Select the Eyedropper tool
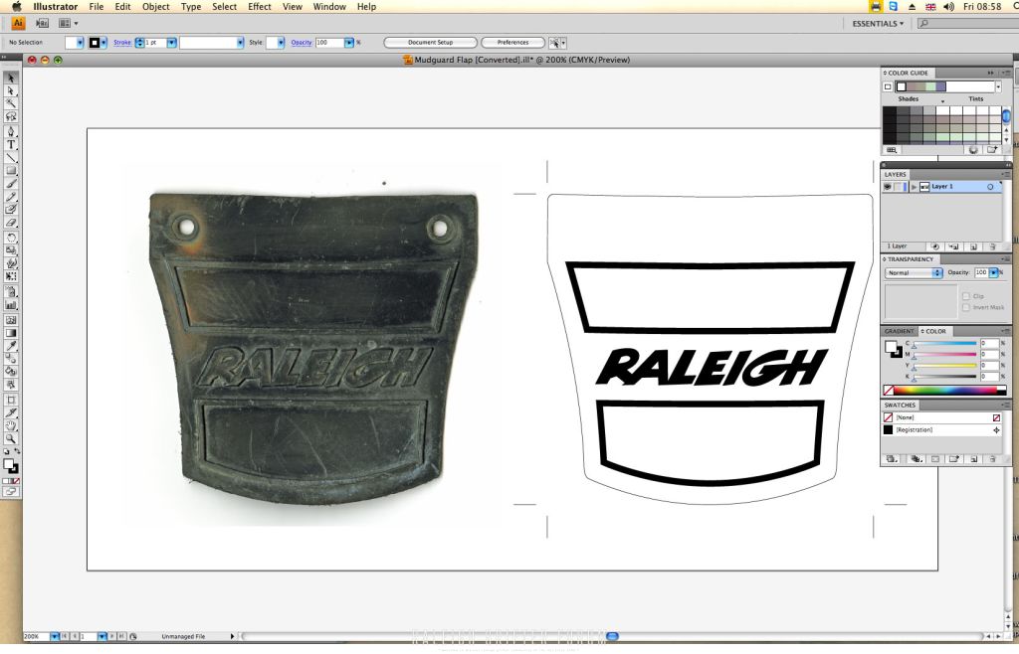This screenshot has width=1019, height=654. coord(10,346)
